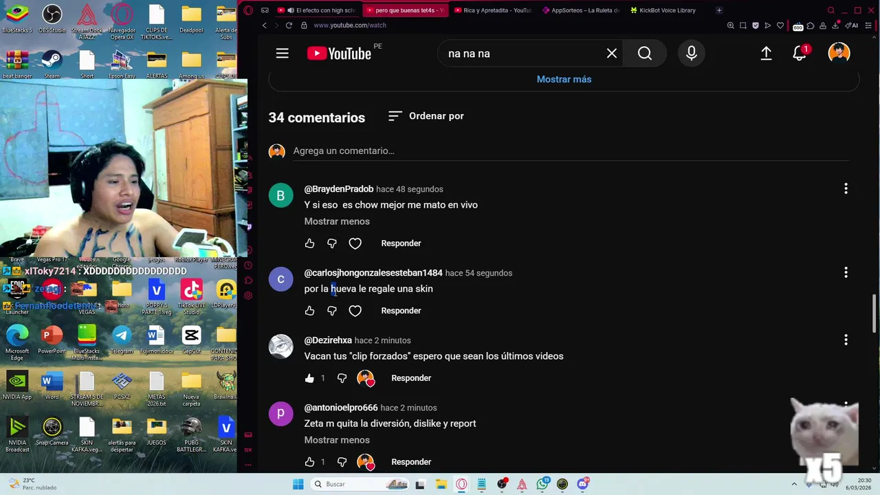Give a heart to @BraydenPradob comment
Viewport: 880px width, 495px height.
point(355,243)
